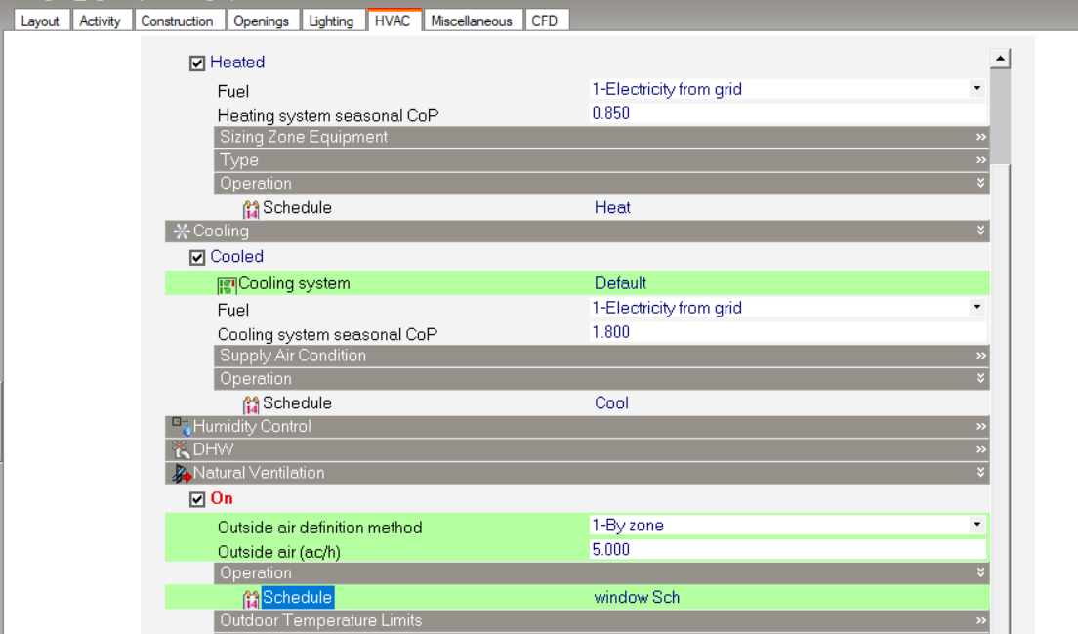
Task: Open the cooling Fuel dropdown
Action: click(x=976, y=308)
